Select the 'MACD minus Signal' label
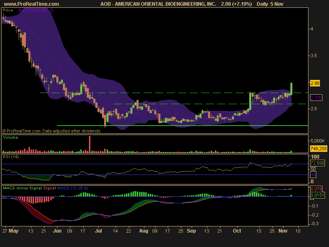This screenshot has height=247, width=329. pos(22,188)
